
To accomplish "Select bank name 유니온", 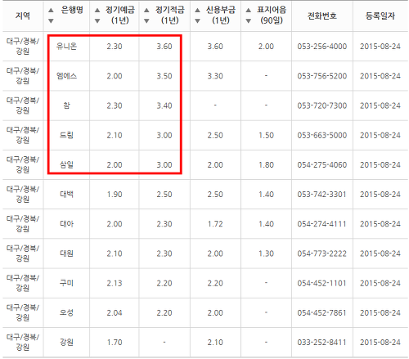I will point(66,46).
